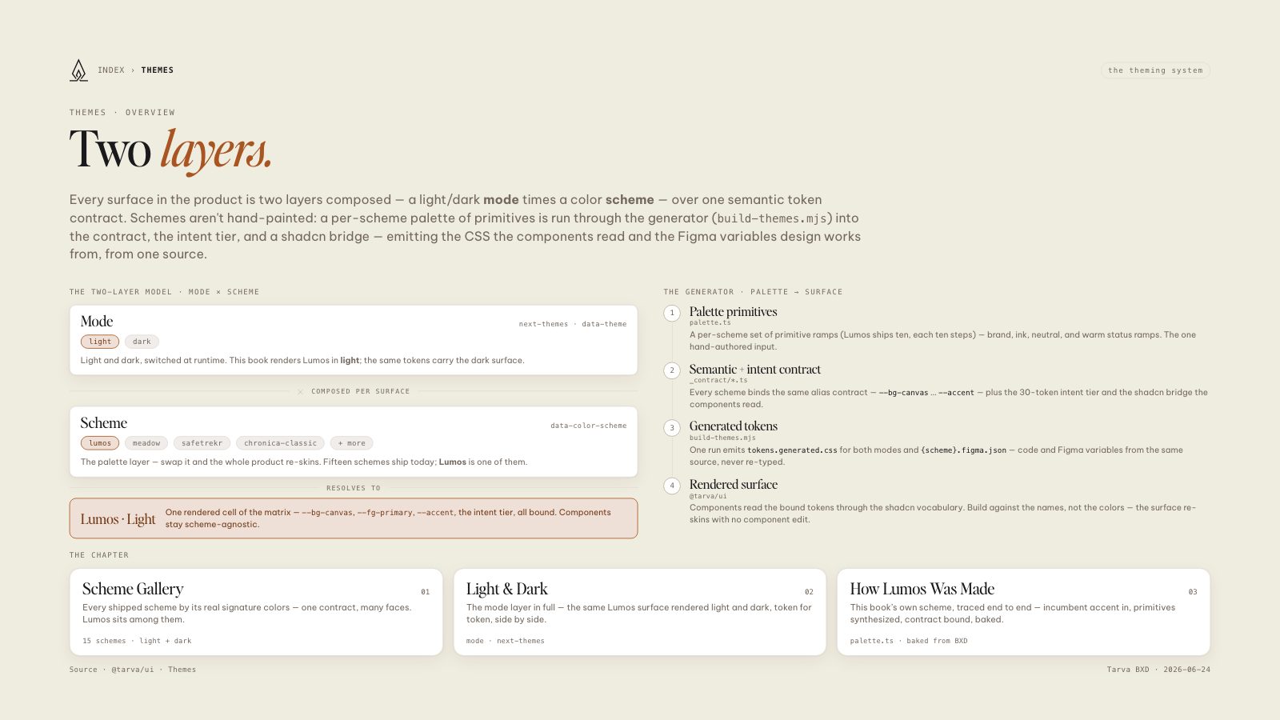Screen dimensions: 1280x720
Task: Click step 4 circle for Rendered surface
Action: tap(672, 486)
